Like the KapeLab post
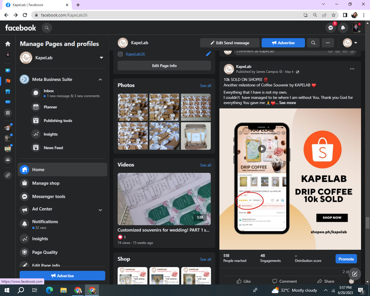This screenshot has height=296, width=370. tap(244, 281)
